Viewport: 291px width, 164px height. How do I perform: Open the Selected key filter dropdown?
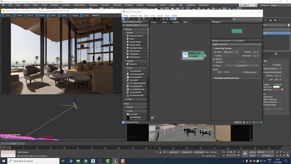[x=266, y=152]
